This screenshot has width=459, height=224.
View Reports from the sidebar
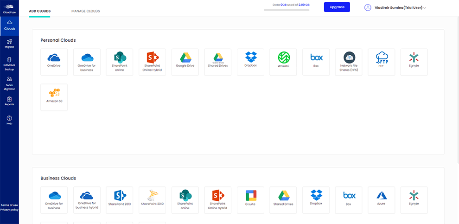click(x=9, y=101)
